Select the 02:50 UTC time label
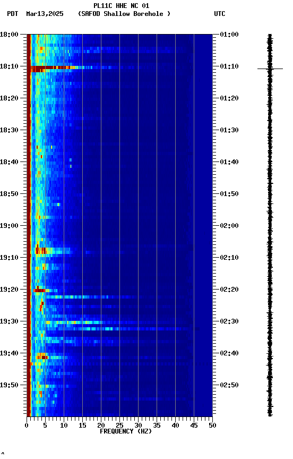The image size is (293, 459). coord(229,385)
